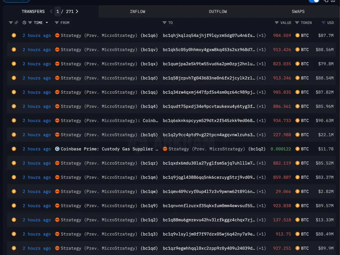
Task: Go to the previous transfers page
Action: 51,11
